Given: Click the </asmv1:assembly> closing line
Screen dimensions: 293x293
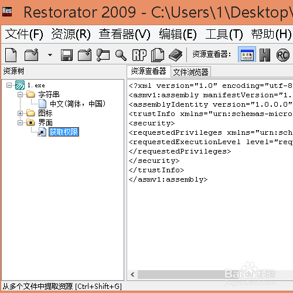Looking at the screenshot, I should (168, 179).
